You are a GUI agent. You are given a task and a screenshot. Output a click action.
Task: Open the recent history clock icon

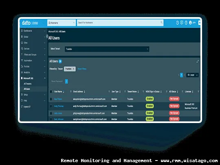177,23
